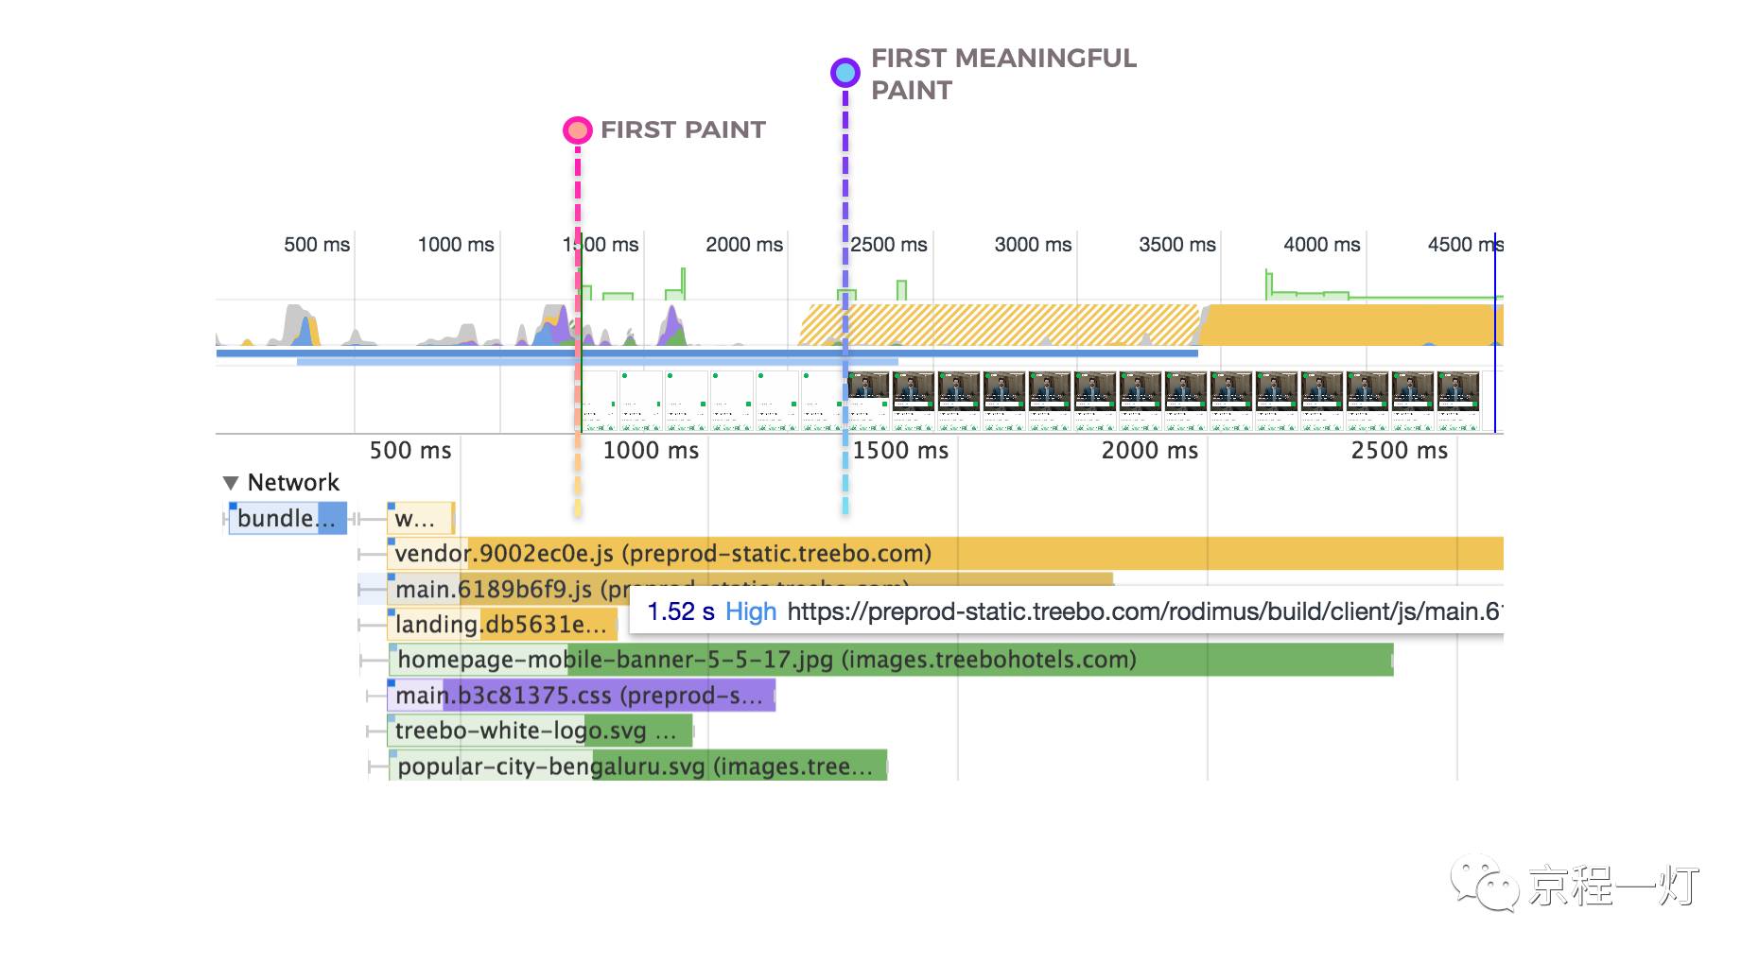Select the bundle network request bar

click(x=288, y=519)
